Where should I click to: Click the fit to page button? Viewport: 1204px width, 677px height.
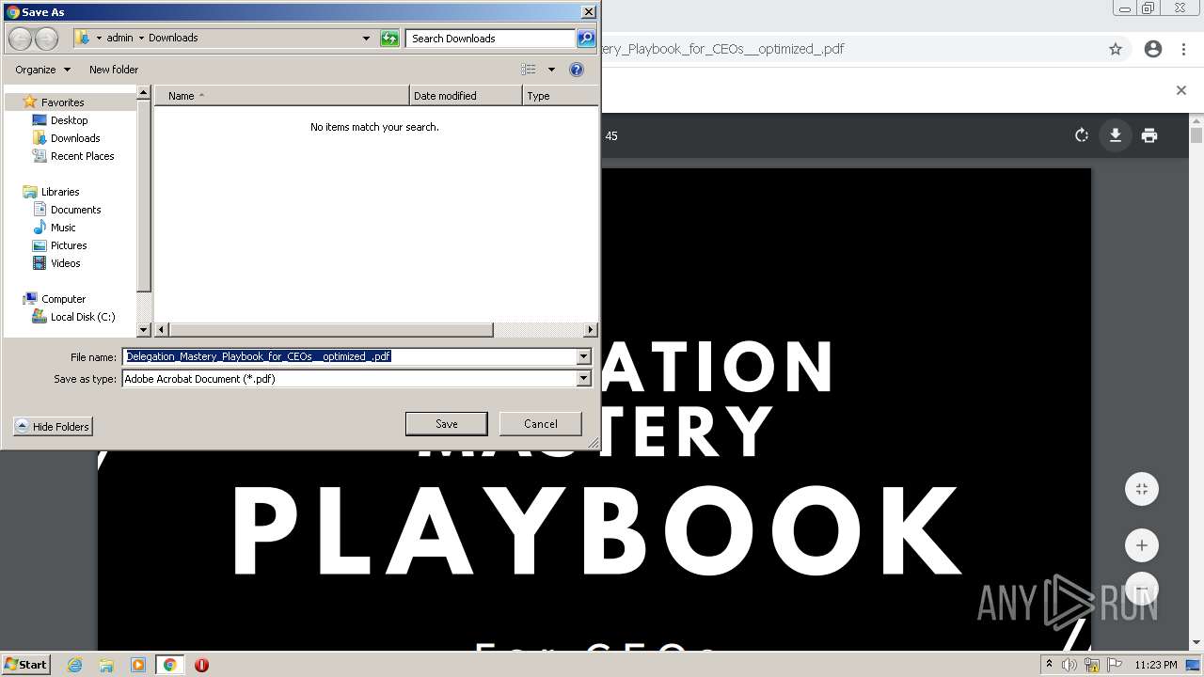[1142, 489]
